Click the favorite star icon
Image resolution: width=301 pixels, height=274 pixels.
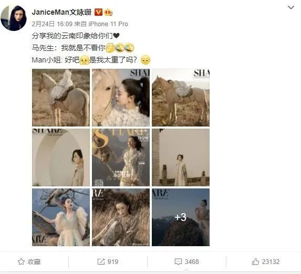point(21,261)
